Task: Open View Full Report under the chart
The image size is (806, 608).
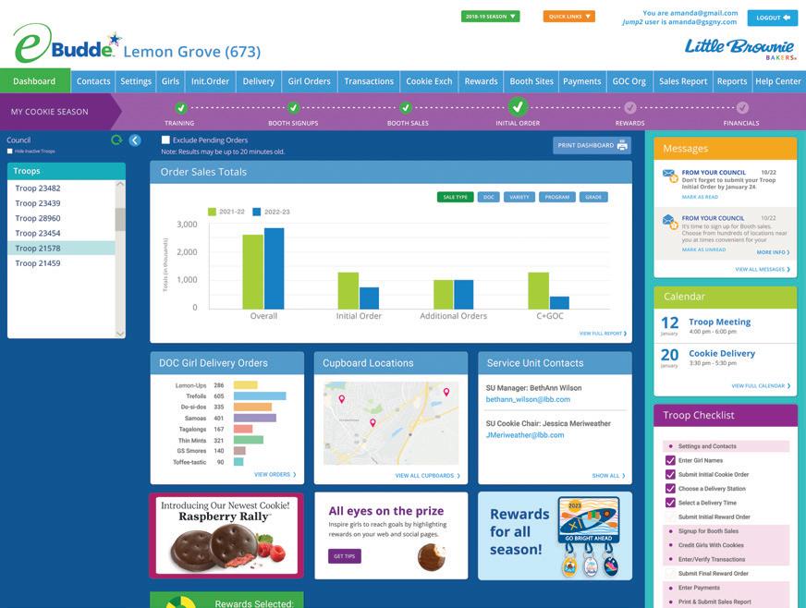Action: coord(603,334)
